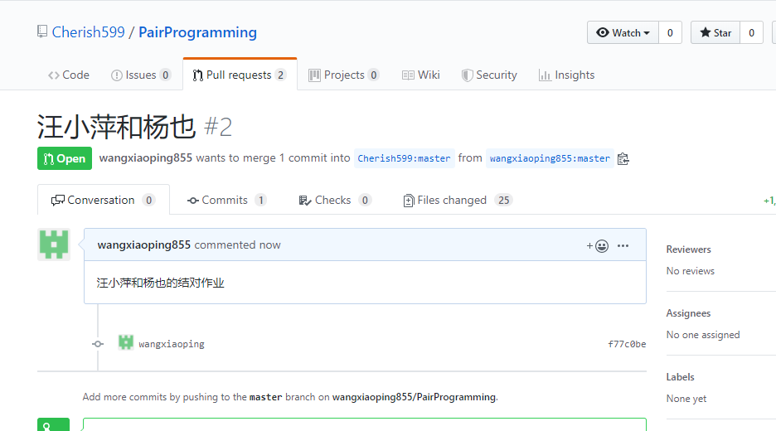The height and width of the screenshot is (431, 776).
Task: Click the Cherish599:master base branch label
Action: pyautogui.click(x=404, y=158)
